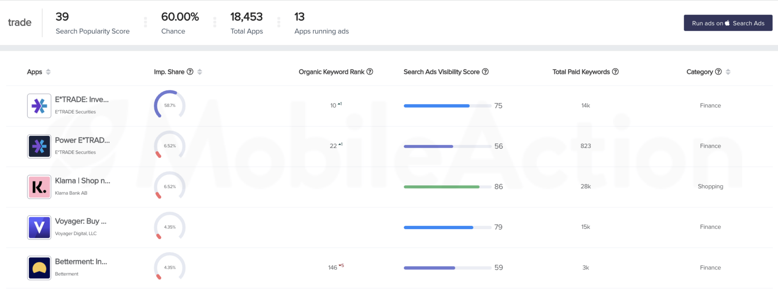Image resolution: width=778 pixels, height=289 pixels.
Task: Click the Power E*TRADE app icon
Action: 39,146
